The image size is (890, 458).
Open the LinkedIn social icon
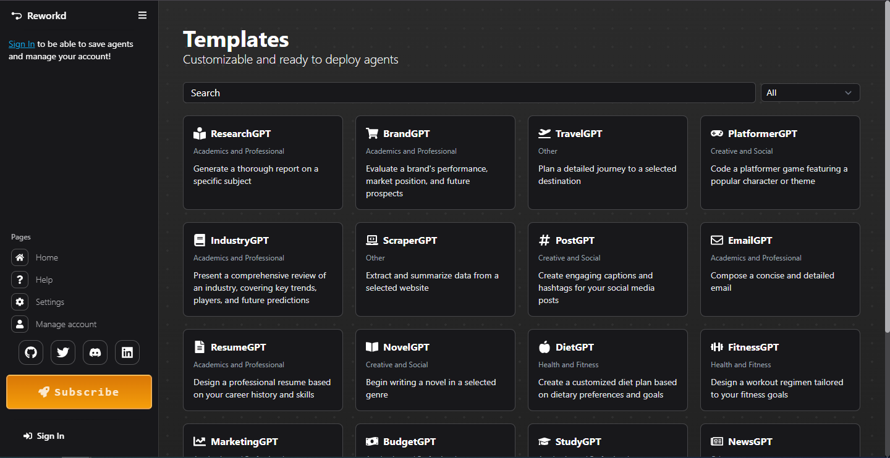click(x=127, y=352)
